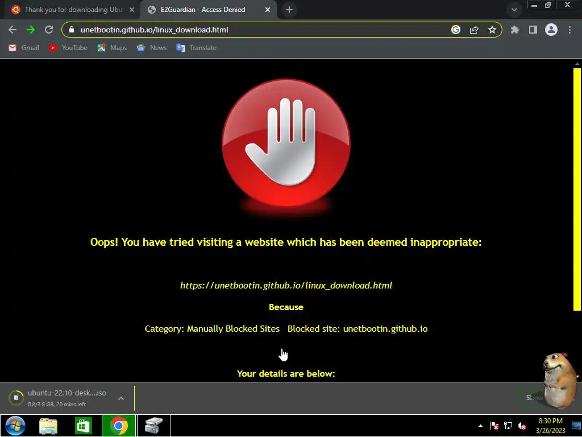Open the YouTube bookmark
Viewport: 582px width, 437px height.
[68, 48]
